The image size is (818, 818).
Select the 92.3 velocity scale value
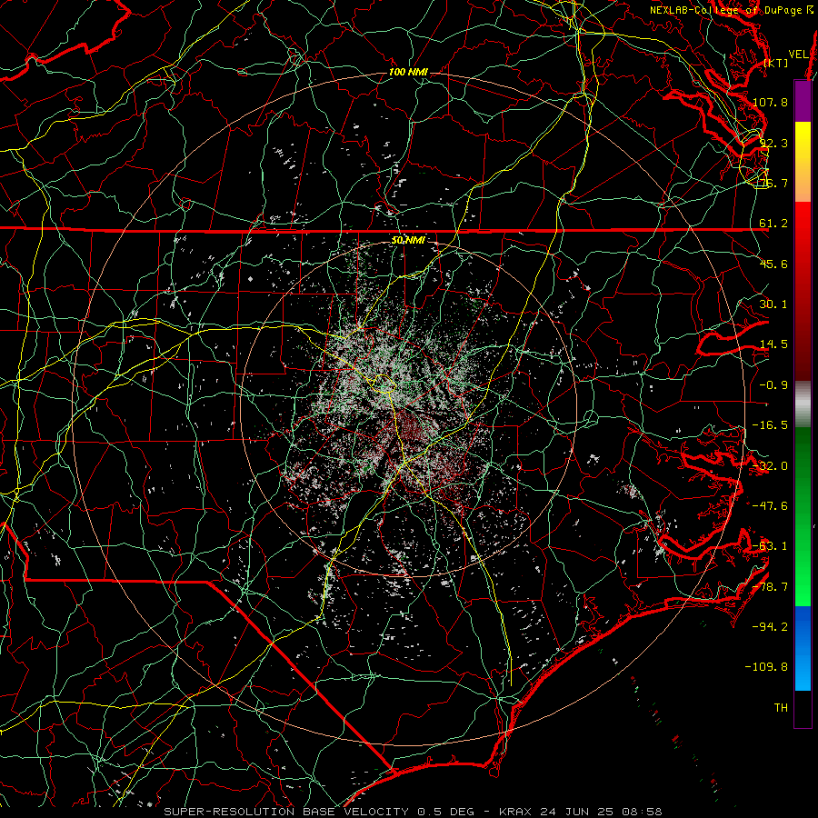click(x=773, y=143)
